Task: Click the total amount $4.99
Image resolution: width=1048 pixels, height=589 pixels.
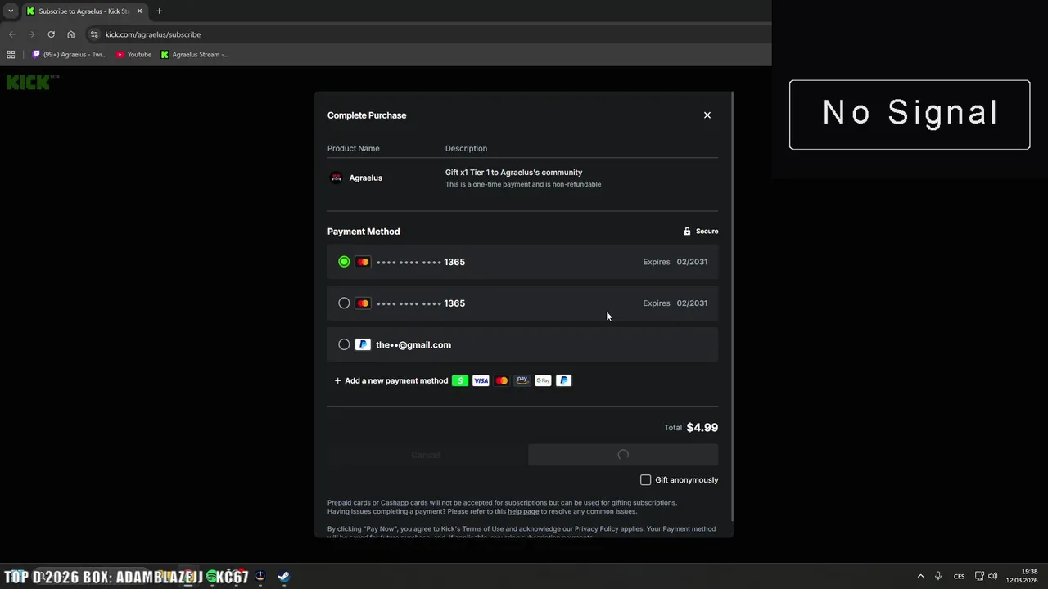Action: (702, 428)
